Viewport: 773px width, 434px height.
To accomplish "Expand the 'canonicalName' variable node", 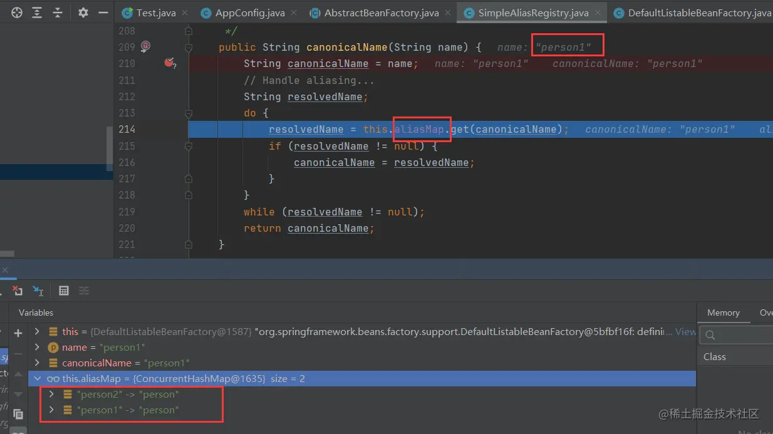I will 37,363.
